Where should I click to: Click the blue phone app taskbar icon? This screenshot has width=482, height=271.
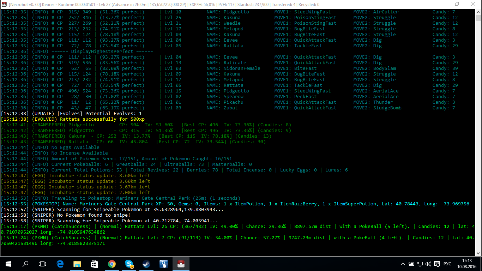tap(163, 264)
